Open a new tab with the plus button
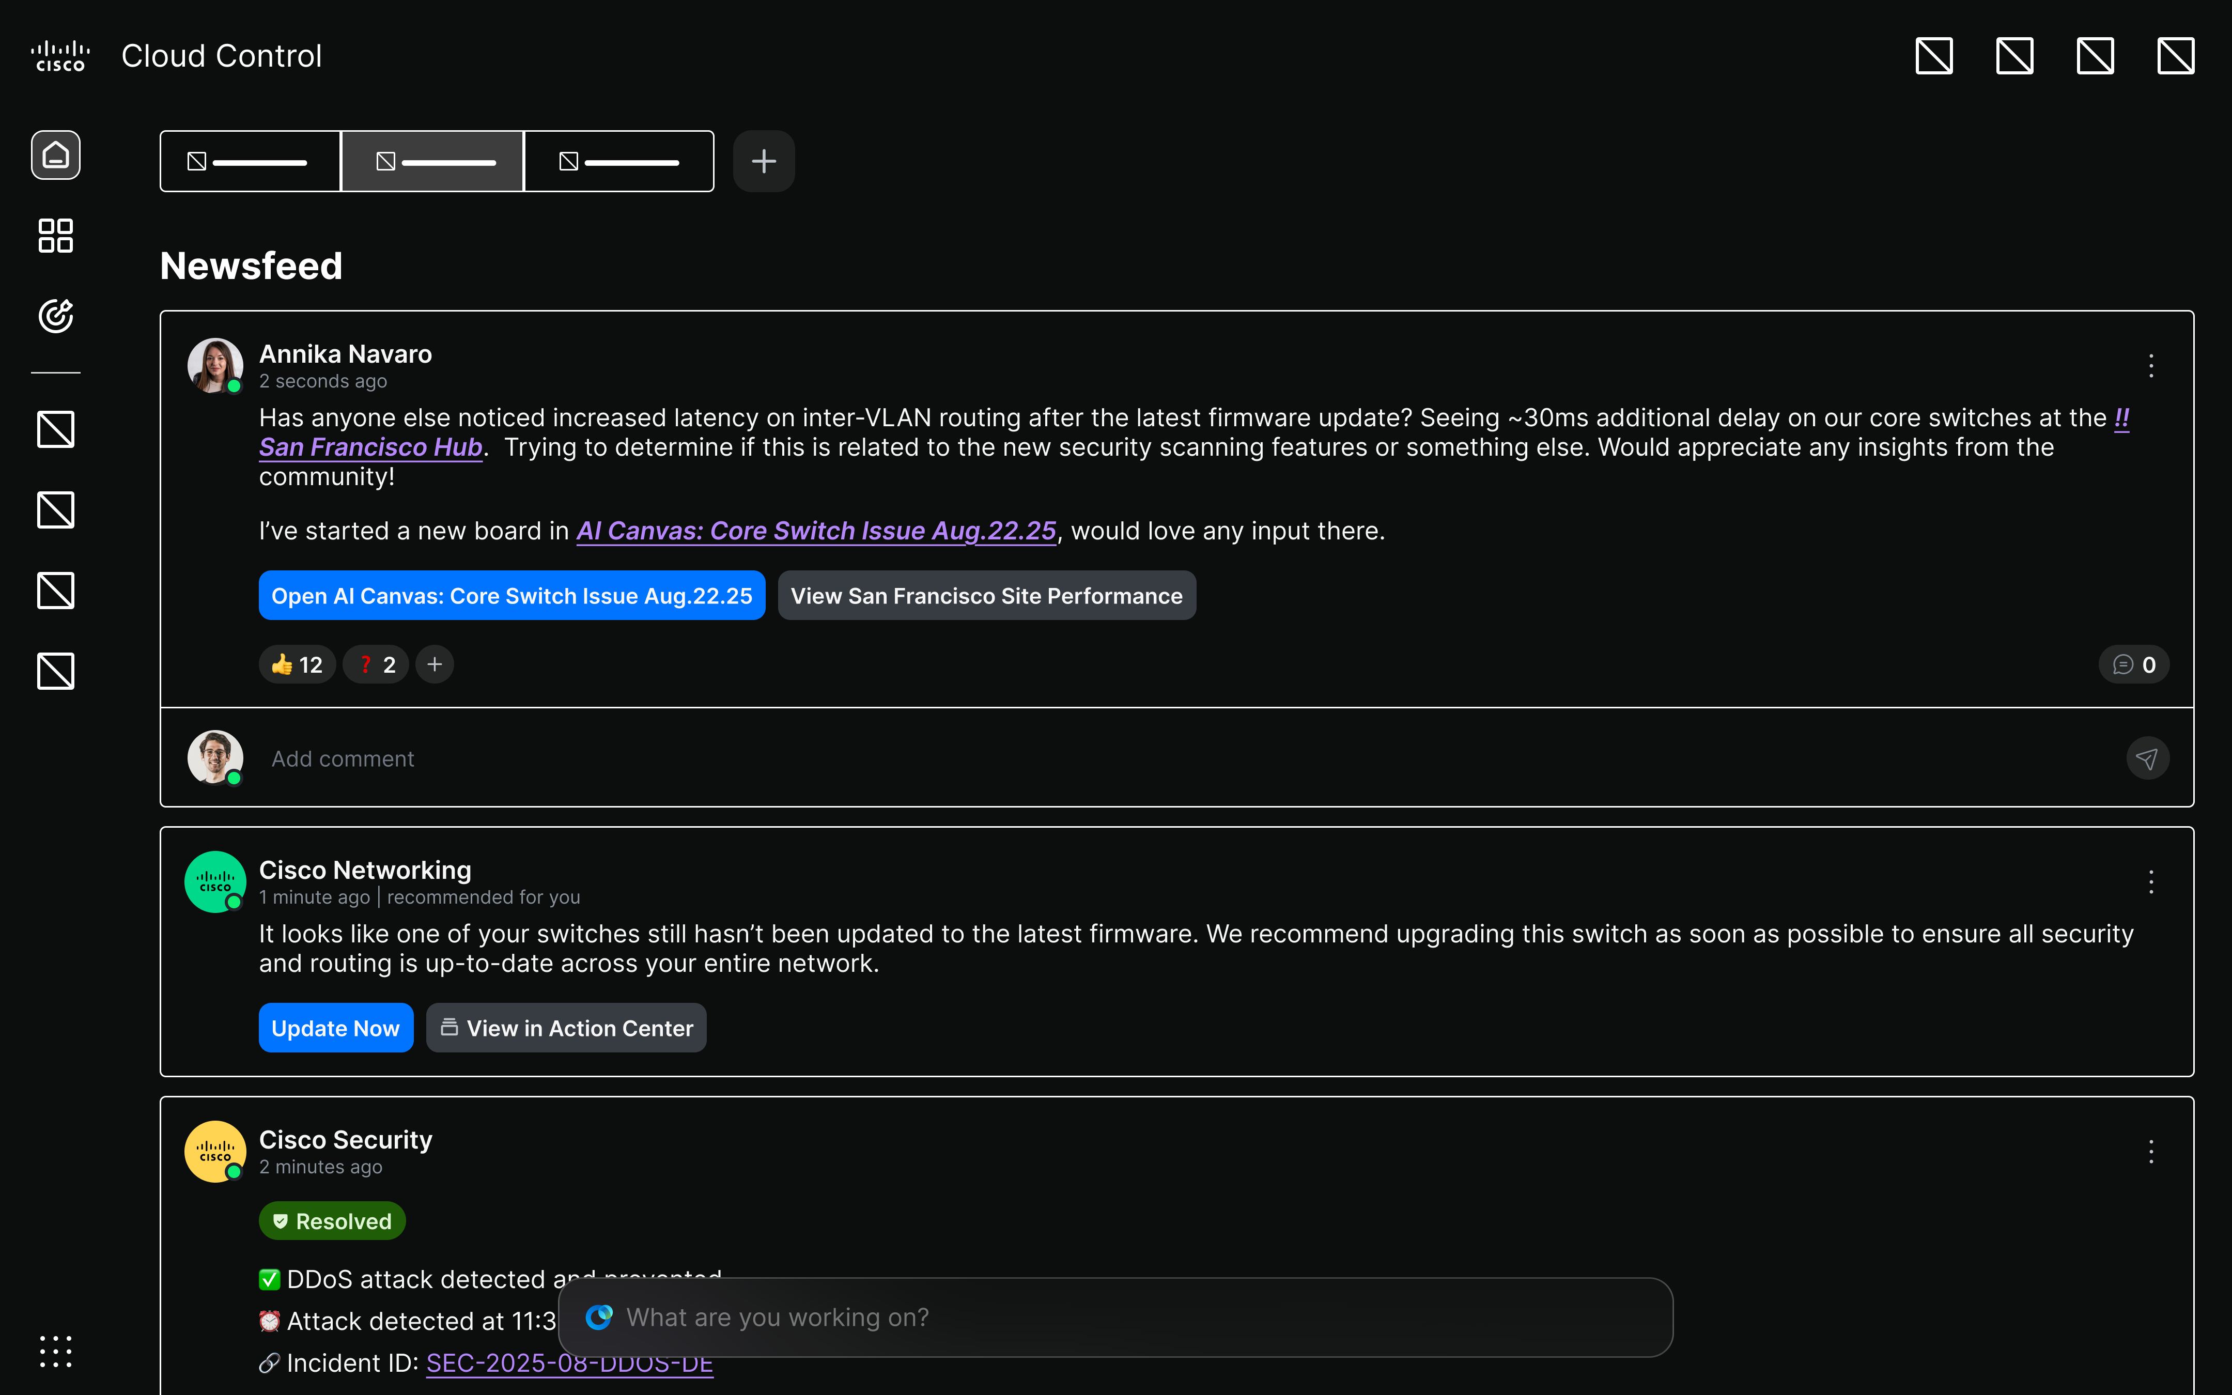This screenshot has height=1395, width=2232. (x=763, y=161)
